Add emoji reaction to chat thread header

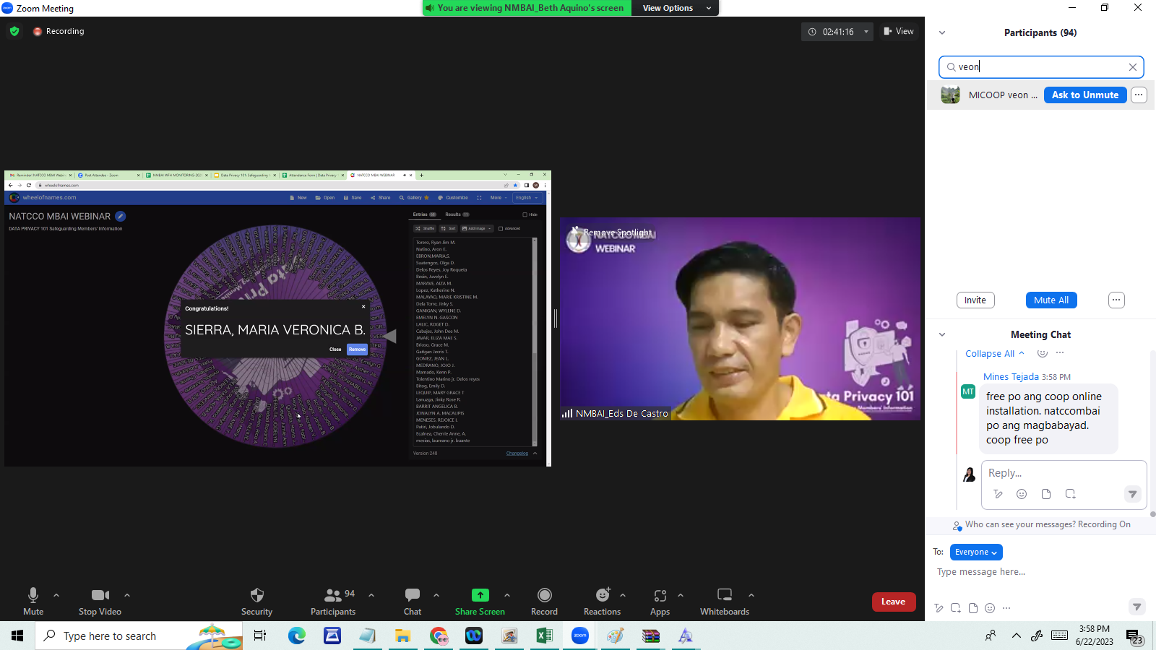pos(1042,353)
